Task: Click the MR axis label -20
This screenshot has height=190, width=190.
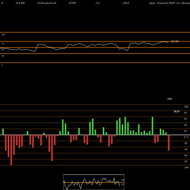Action: pyautogui.click(x=185, y=143)
